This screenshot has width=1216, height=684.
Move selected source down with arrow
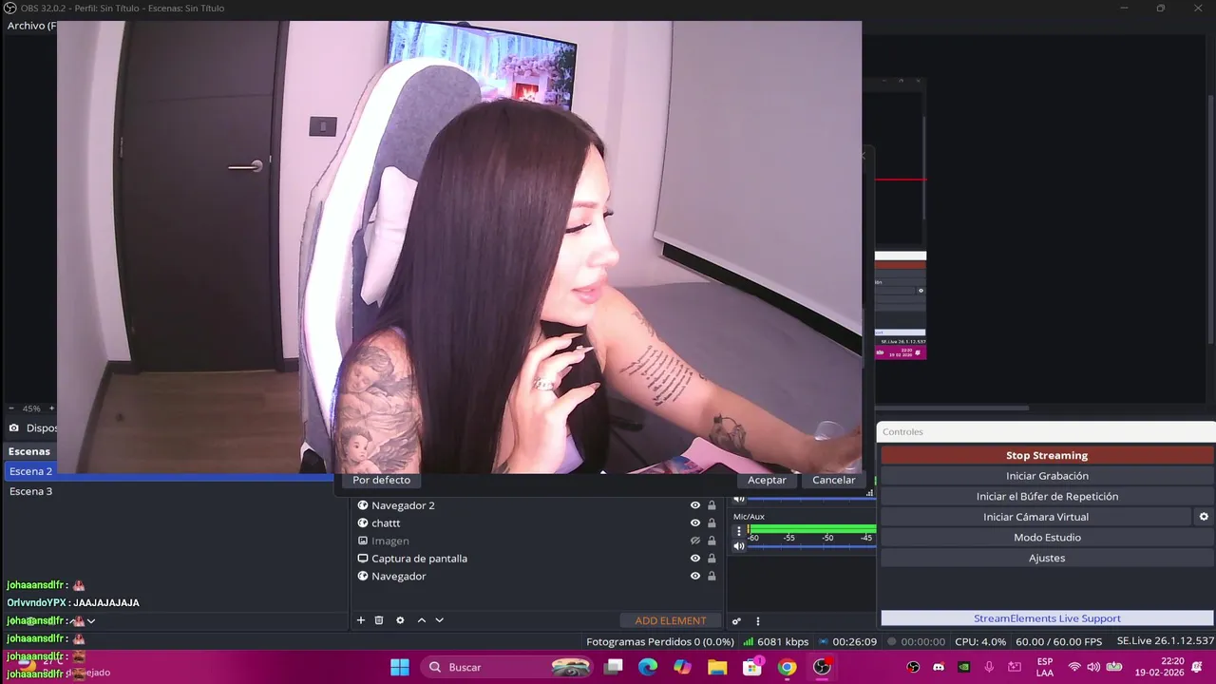[439, 620]
